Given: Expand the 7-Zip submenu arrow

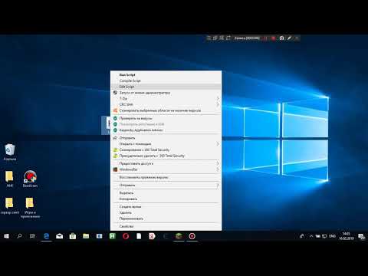Looking at the screenshot, I should click(x=218, y=98).
